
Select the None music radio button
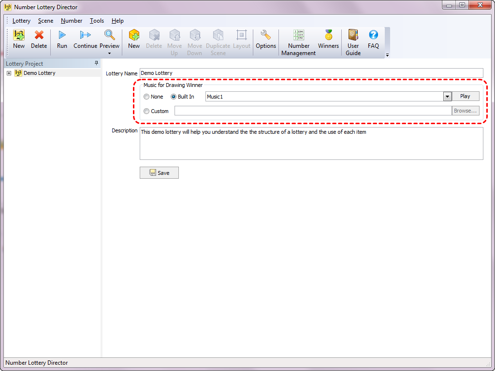point(146,97)
